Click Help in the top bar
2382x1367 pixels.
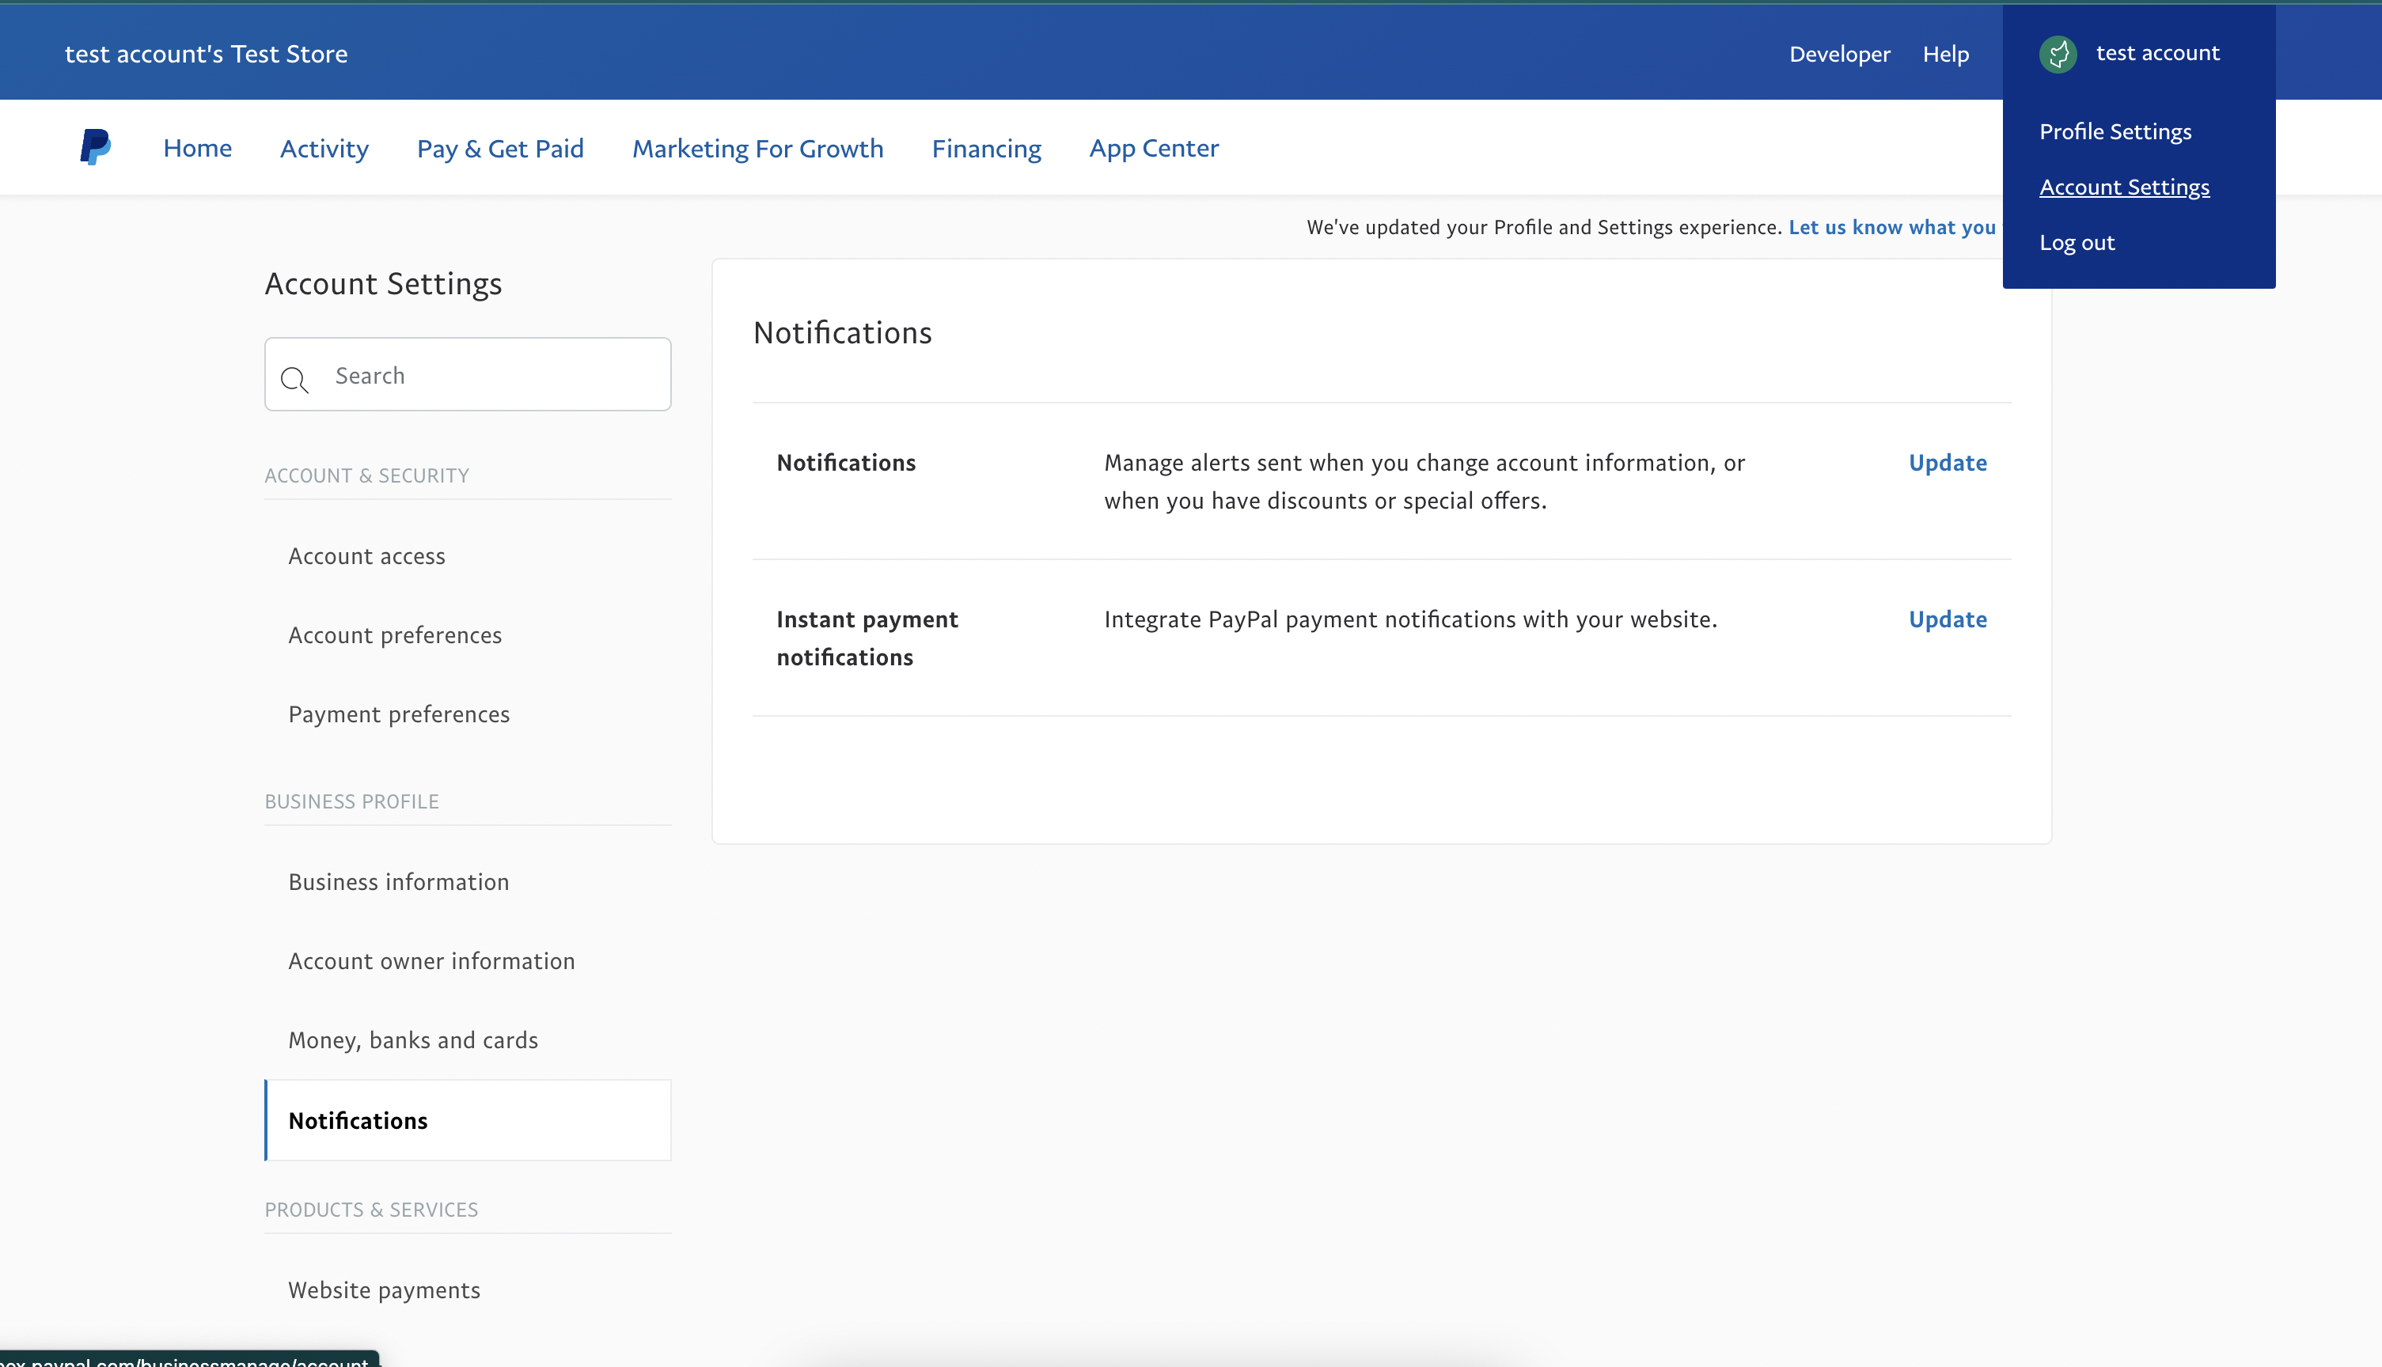(x=1944, y=55)
